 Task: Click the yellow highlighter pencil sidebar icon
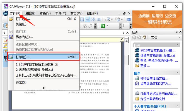coord(5,46)
